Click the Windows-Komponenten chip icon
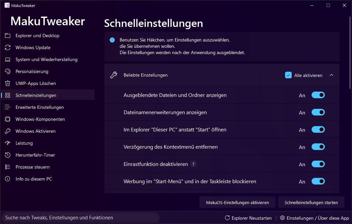This screenshot has width=352, height=224. pos(8,119)
